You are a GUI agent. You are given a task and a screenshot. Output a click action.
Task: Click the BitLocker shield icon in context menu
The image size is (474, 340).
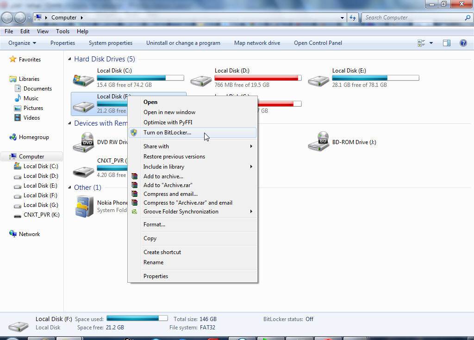(134, 133)
